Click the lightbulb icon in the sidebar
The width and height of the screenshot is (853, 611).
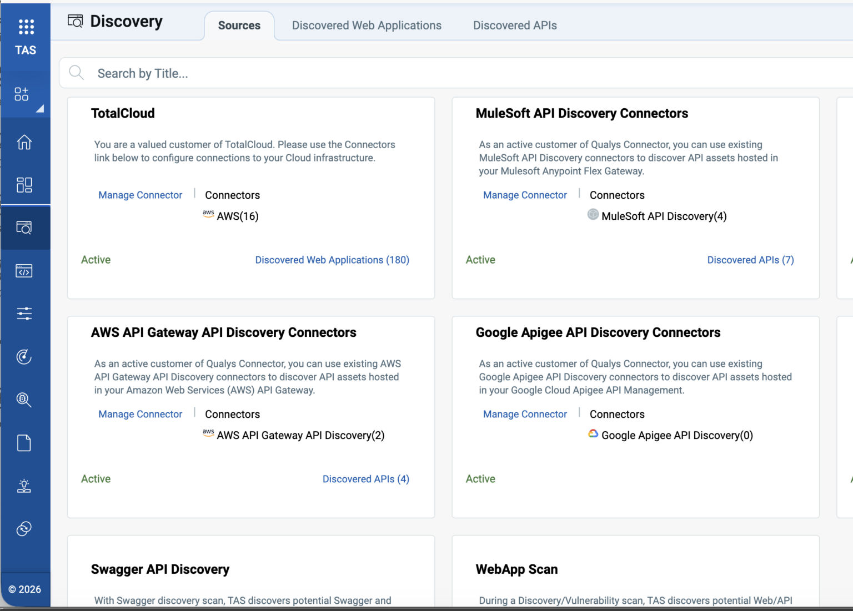click(x=24, y=486)
